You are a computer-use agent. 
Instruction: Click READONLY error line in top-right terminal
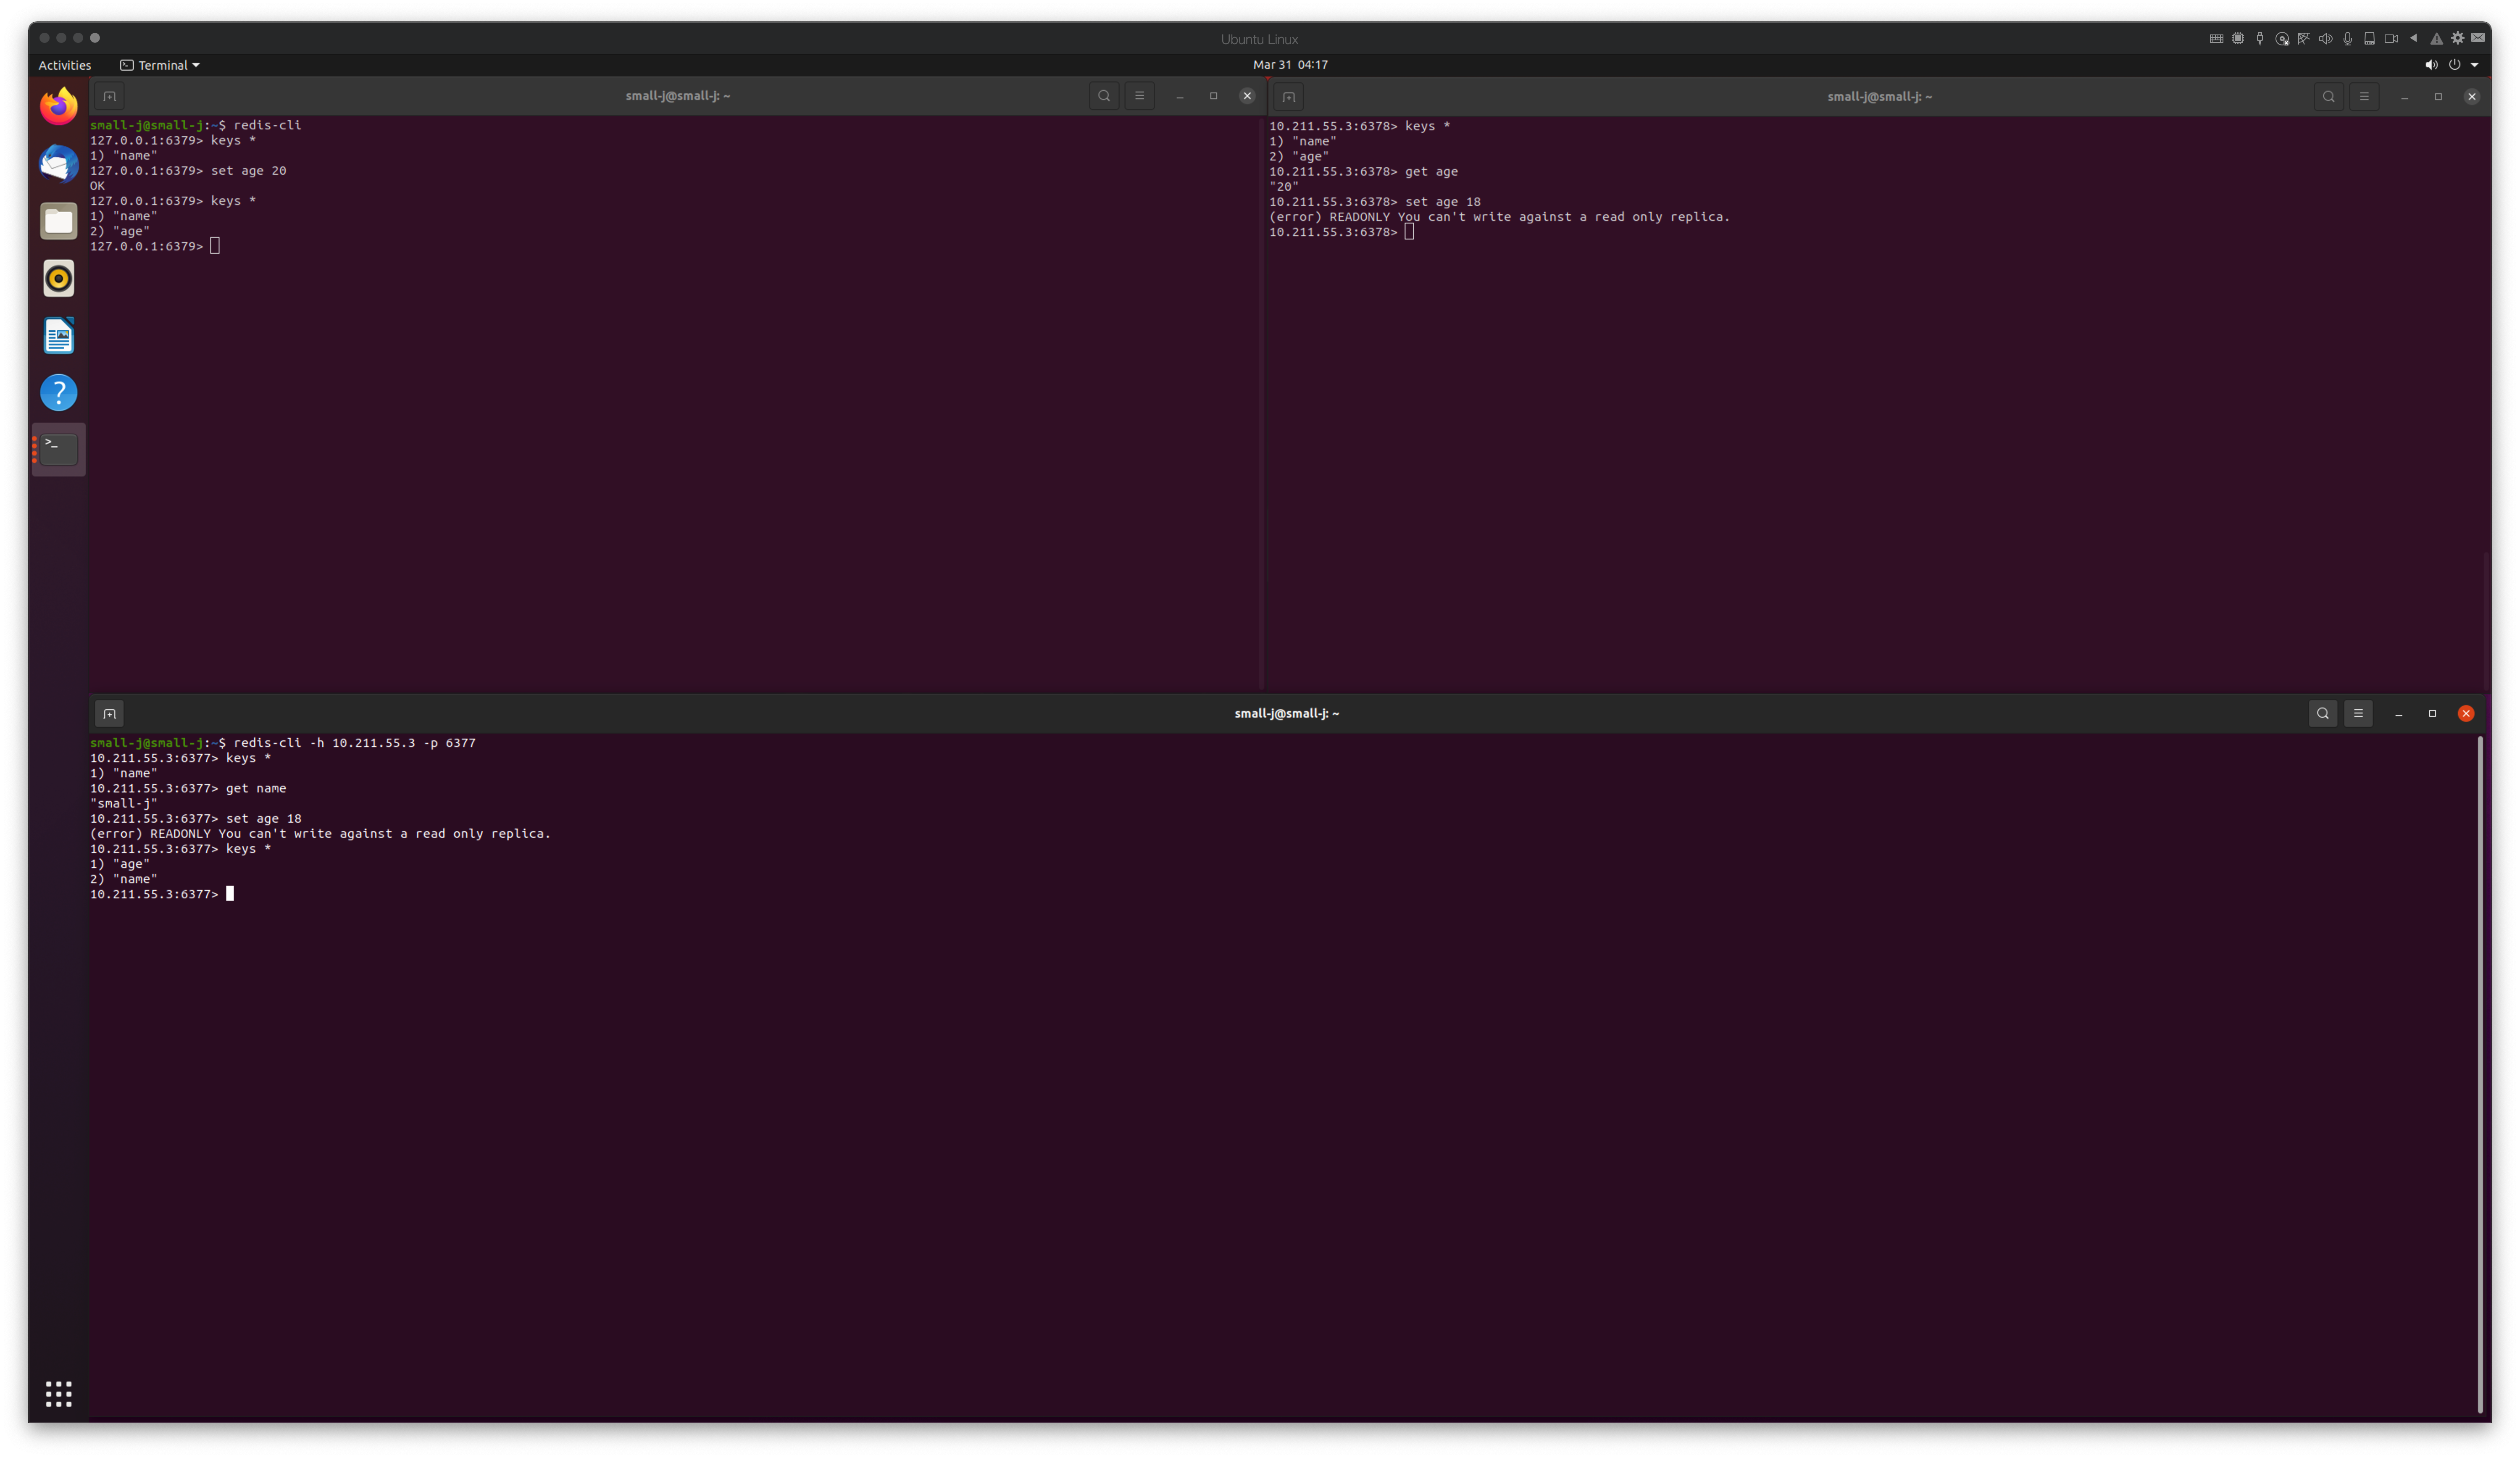(1499, 217)
